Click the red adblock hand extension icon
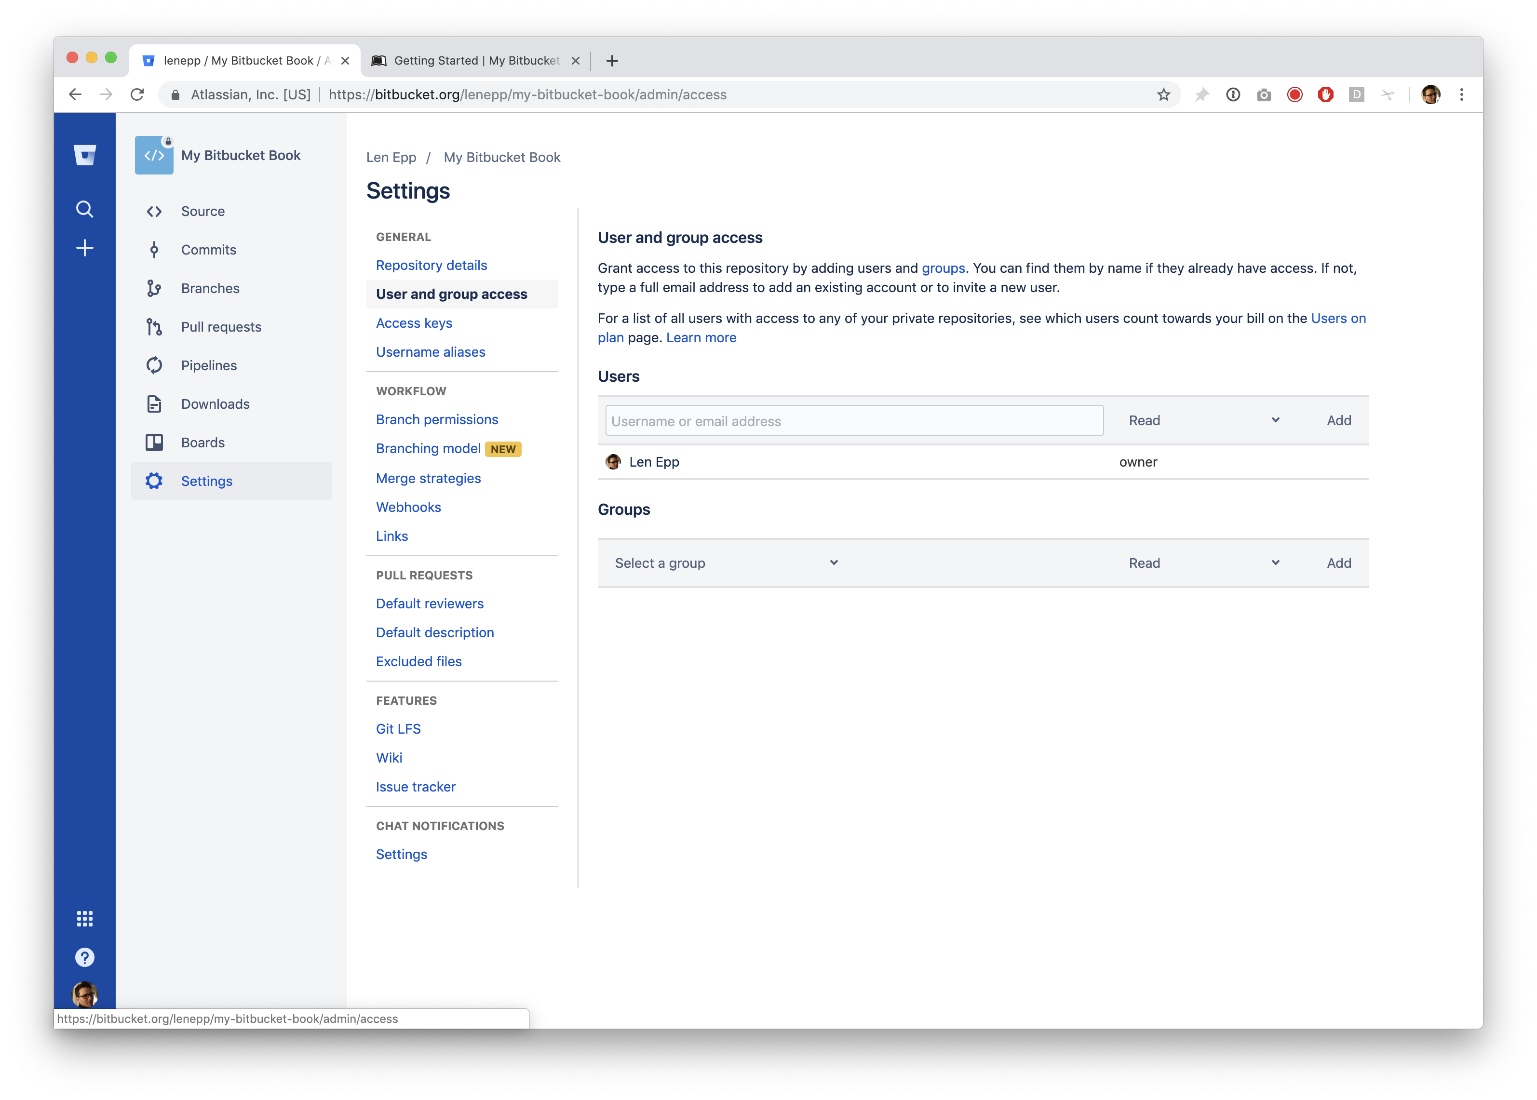 click(x=1326, y=95)
